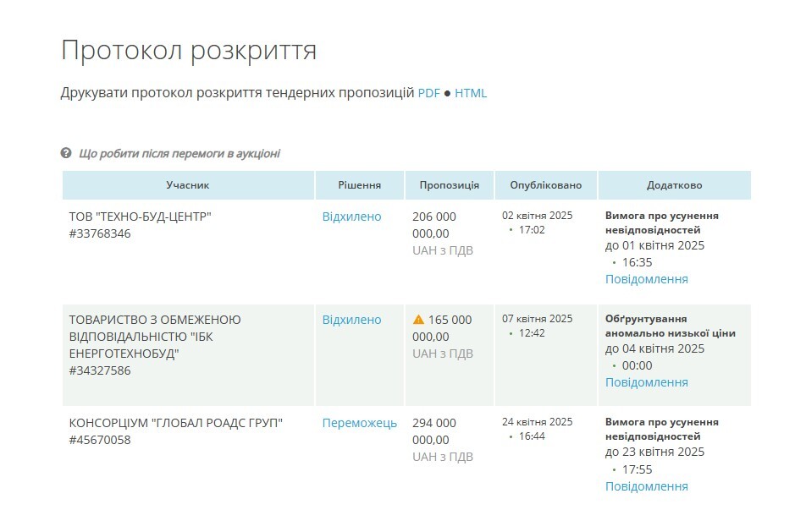Image resolution: width=806 pixels, height=532 pixels.
Task: Click the Учасник column header
Action: coord(188,185)
